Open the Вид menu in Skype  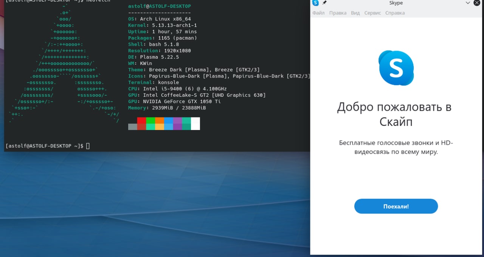(355, 13)
